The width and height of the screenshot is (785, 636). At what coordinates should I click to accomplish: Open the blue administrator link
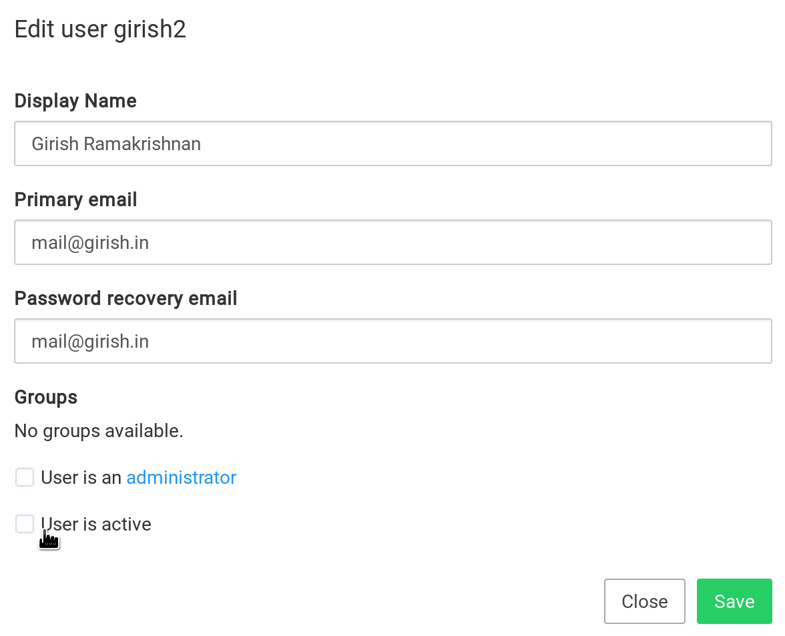pyautogui.click(x=181, y=477)
